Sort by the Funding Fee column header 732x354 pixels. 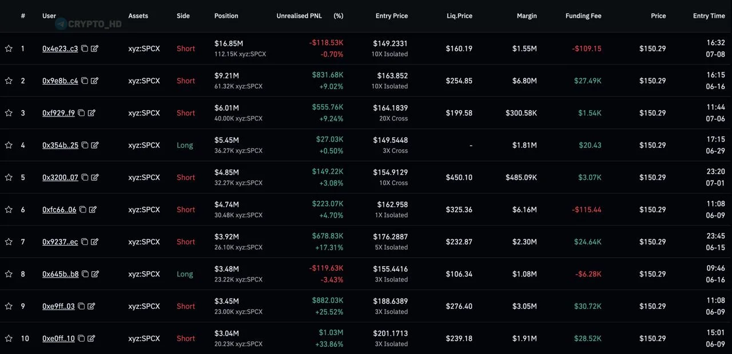(x=583, y=16)
